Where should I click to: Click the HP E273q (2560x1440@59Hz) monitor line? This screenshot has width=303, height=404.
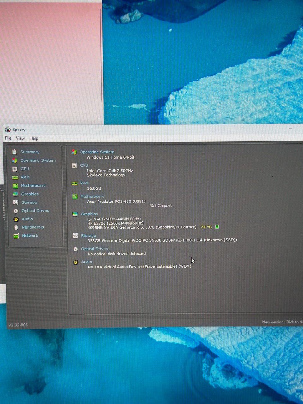pos(116,223)
